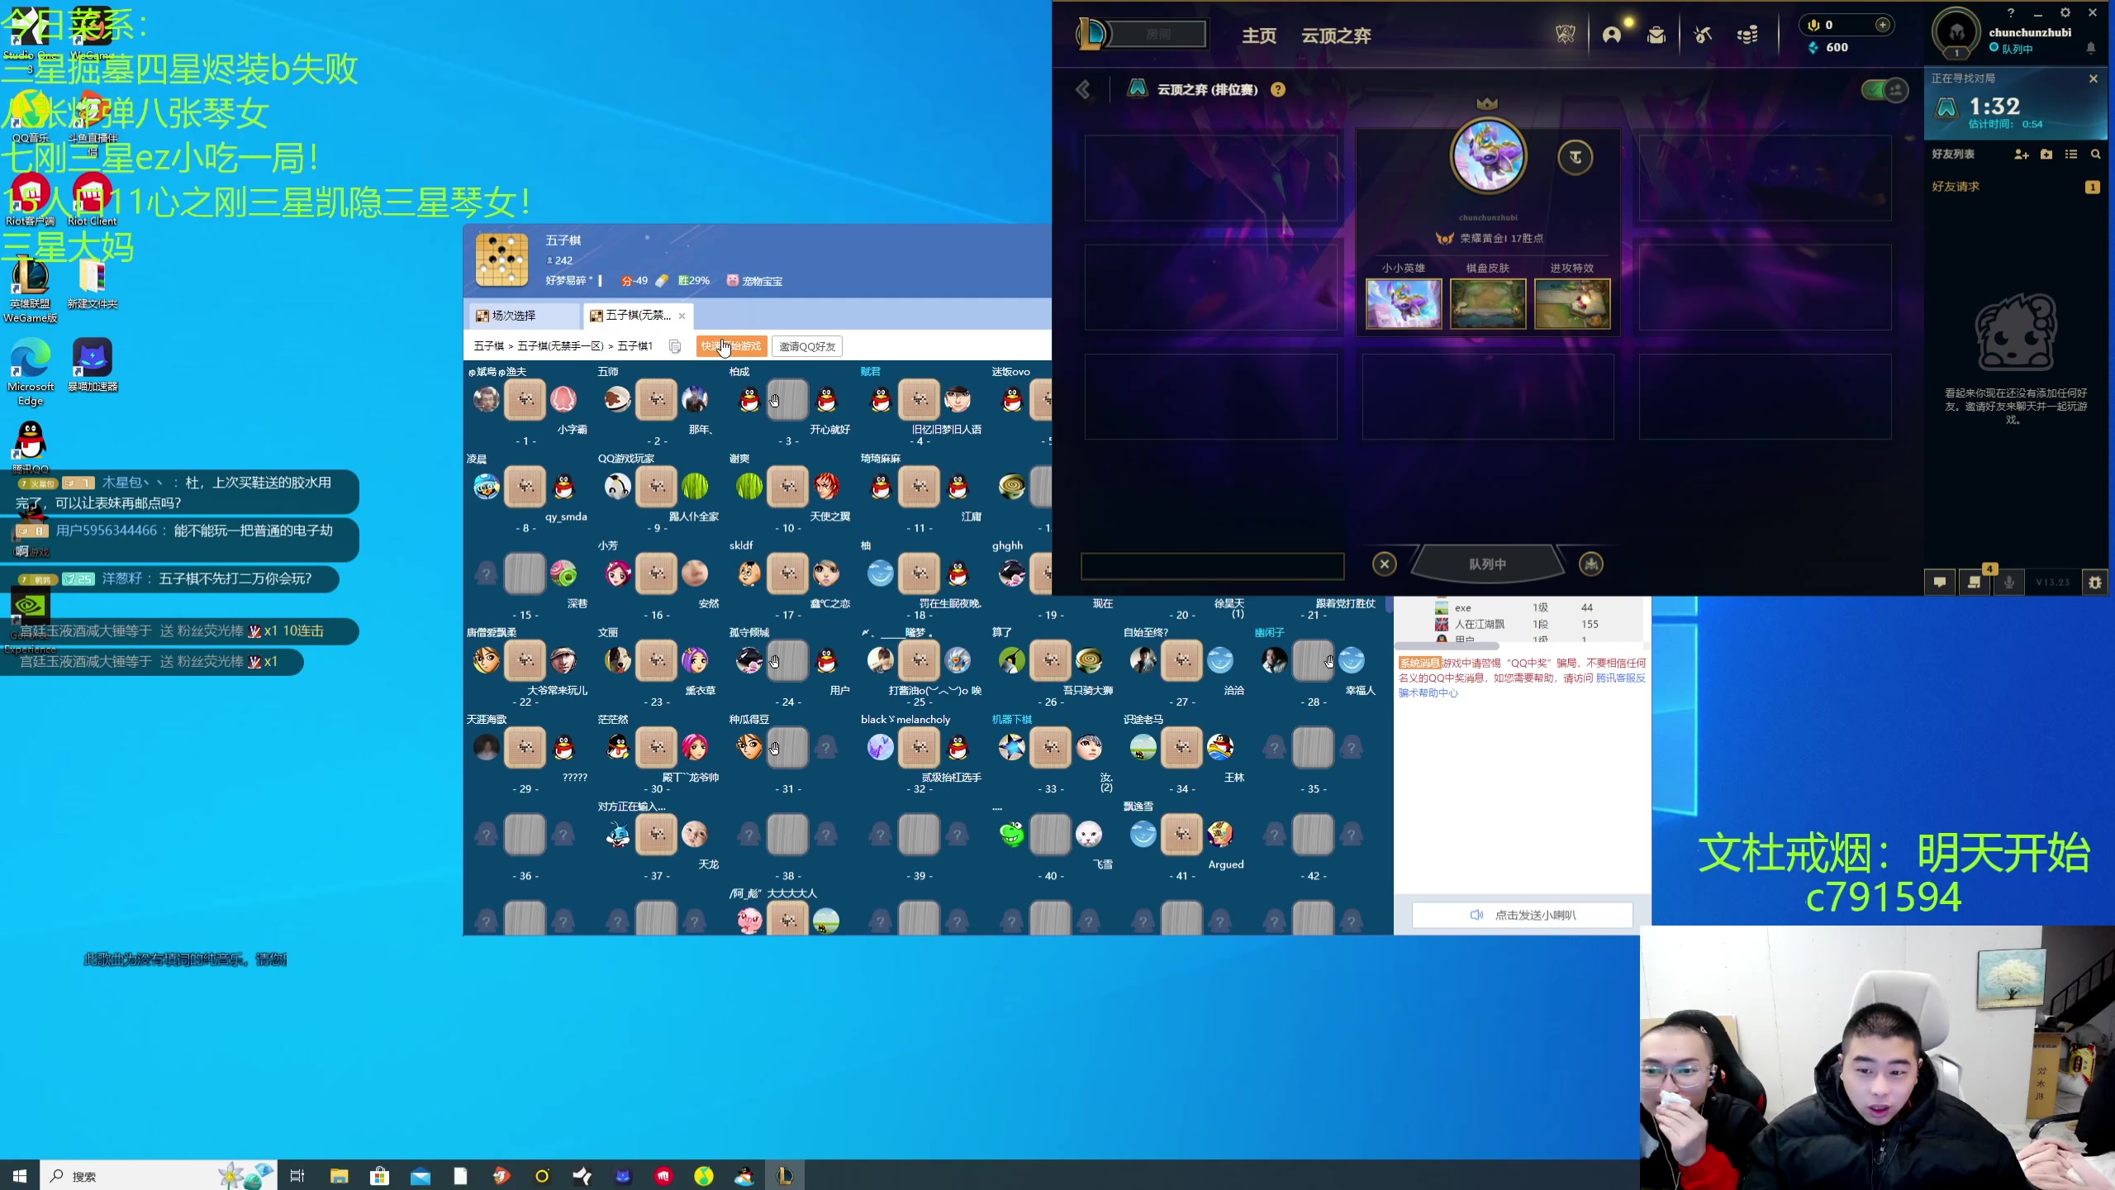Click the add friend icon

2022,155
